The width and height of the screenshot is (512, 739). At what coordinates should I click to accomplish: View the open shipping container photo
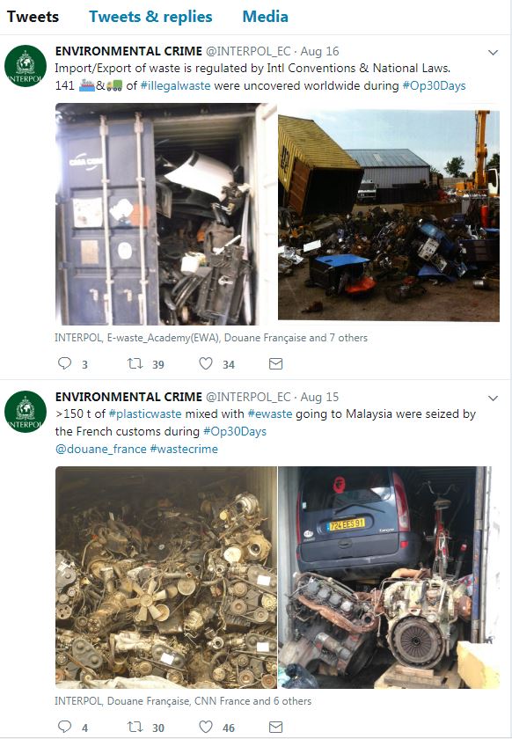pyautogui.click(x=166, y=215)
